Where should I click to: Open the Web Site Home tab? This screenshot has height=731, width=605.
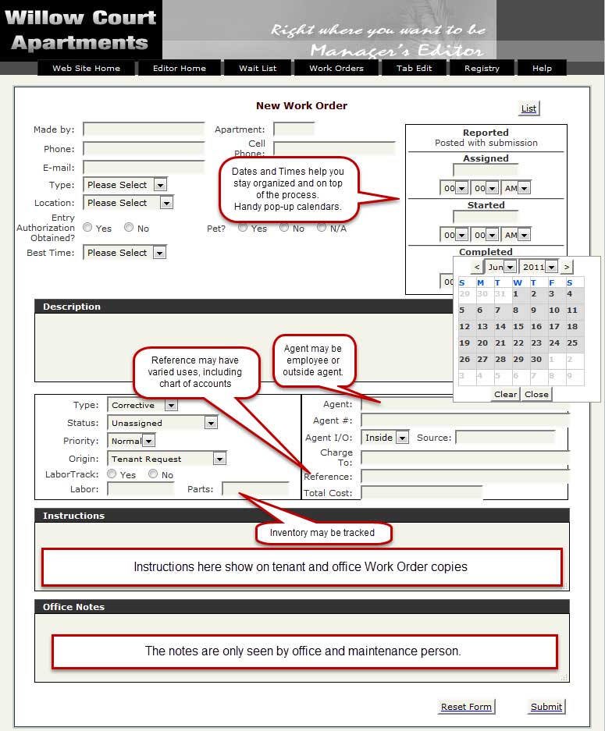click(87, 68)
